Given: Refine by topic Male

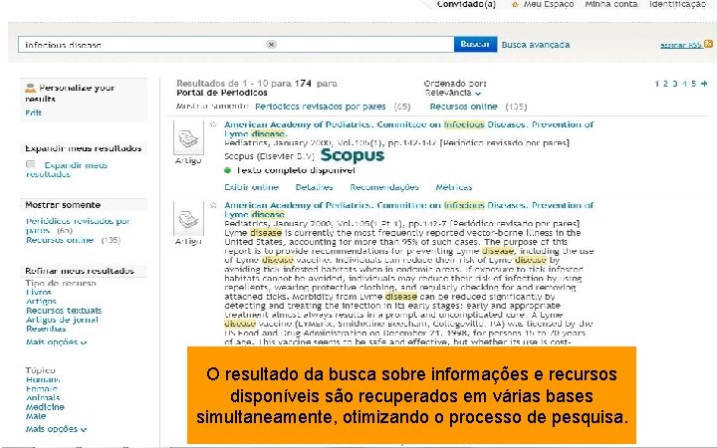Looking at the screenshot, I should 36,416.
